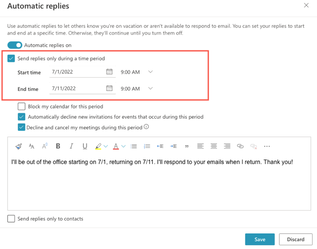
Task: Open End time calendar picker
Action: point(109,88)
